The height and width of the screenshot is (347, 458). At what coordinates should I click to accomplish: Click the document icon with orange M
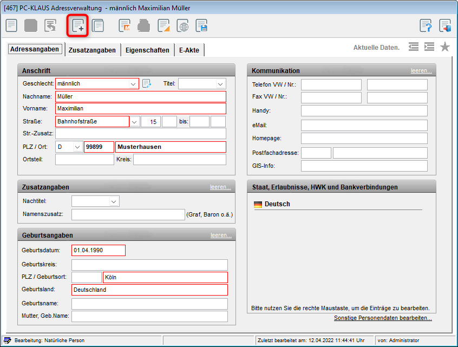click(125, 25)
